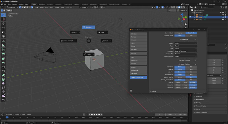Set Object Pie to Hide
Viewport: 228px width, 124px height.
click(191, 67)
